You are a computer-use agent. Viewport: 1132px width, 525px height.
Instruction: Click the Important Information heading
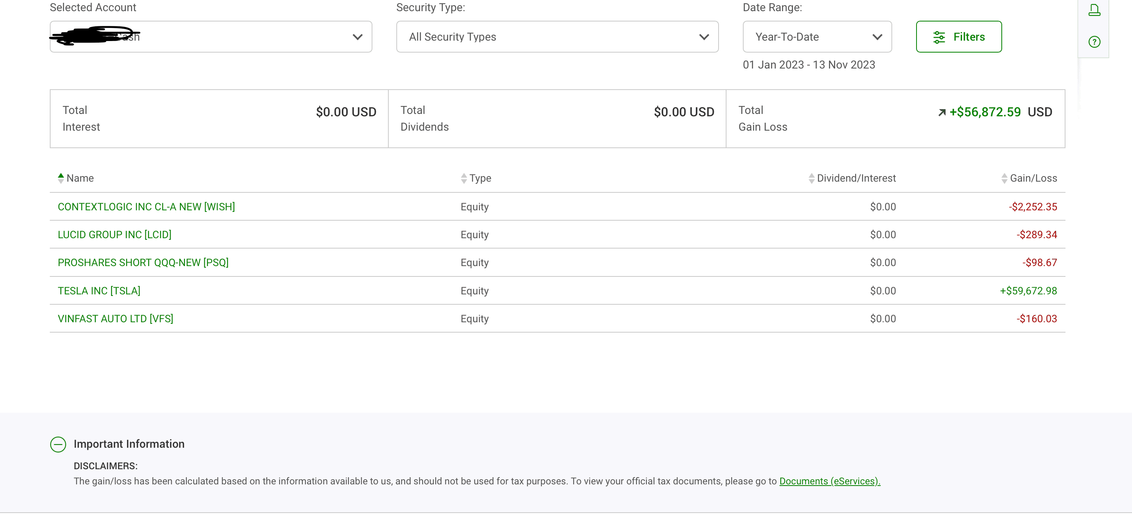click(129, 444)
